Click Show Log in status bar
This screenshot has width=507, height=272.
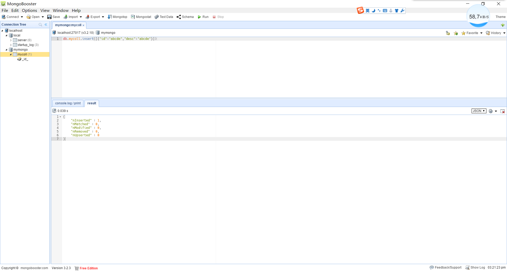pyautogui.click(x=475, y=268)
